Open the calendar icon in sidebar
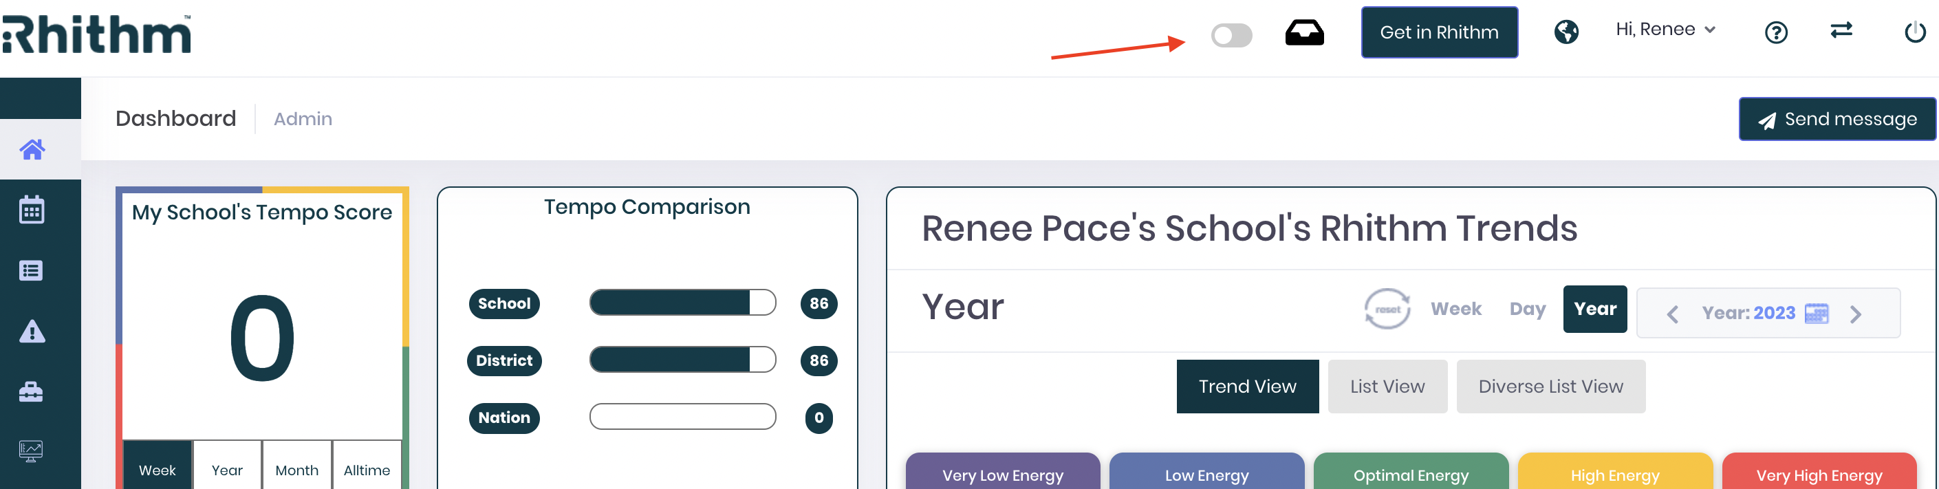Viewport: 1939px width, 489px height. click(x=32, y=210)
